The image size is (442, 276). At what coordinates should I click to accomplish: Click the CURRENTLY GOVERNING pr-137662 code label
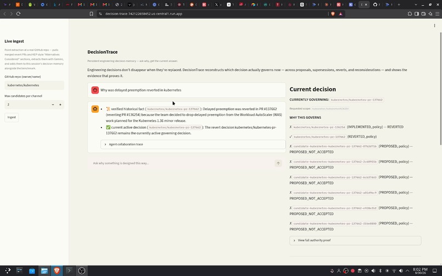pyautogui.click(x=356, y=100)
